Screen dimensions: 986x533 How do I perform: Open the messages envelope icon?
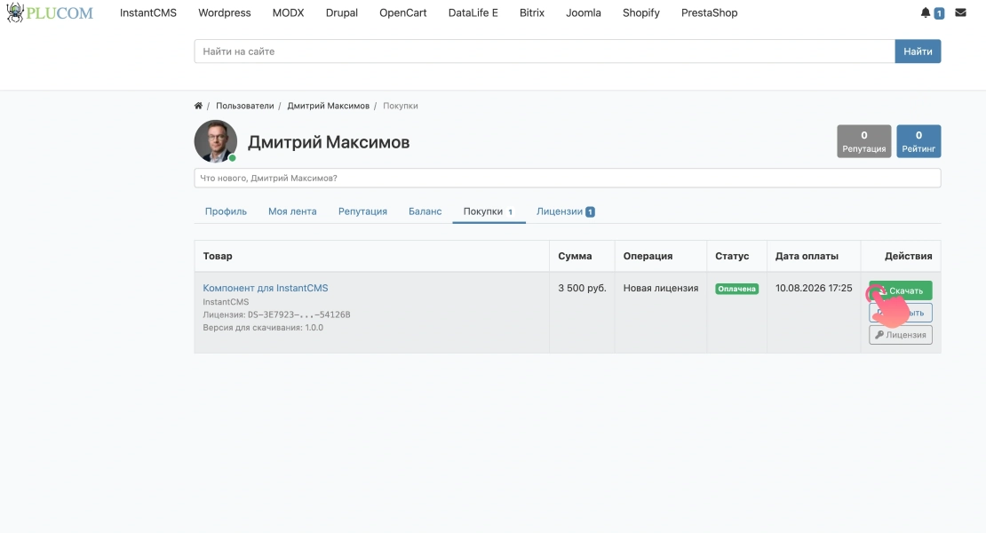pyautogui.click(x=960, y=12)
